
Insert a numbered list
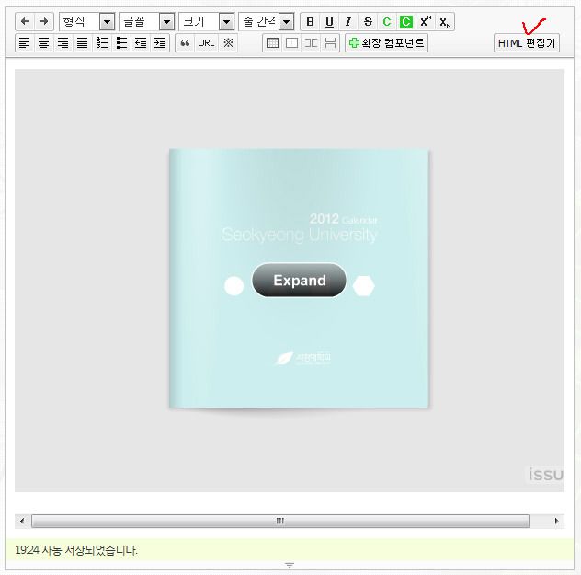[102, 43]
